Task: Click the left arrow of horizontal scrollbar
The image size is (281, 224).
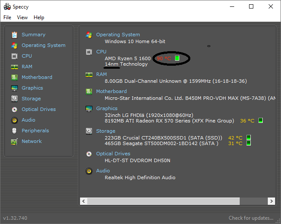Action: tap(83, 201)
